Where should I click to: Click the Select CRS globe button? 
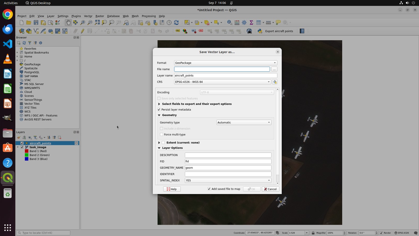275,82
